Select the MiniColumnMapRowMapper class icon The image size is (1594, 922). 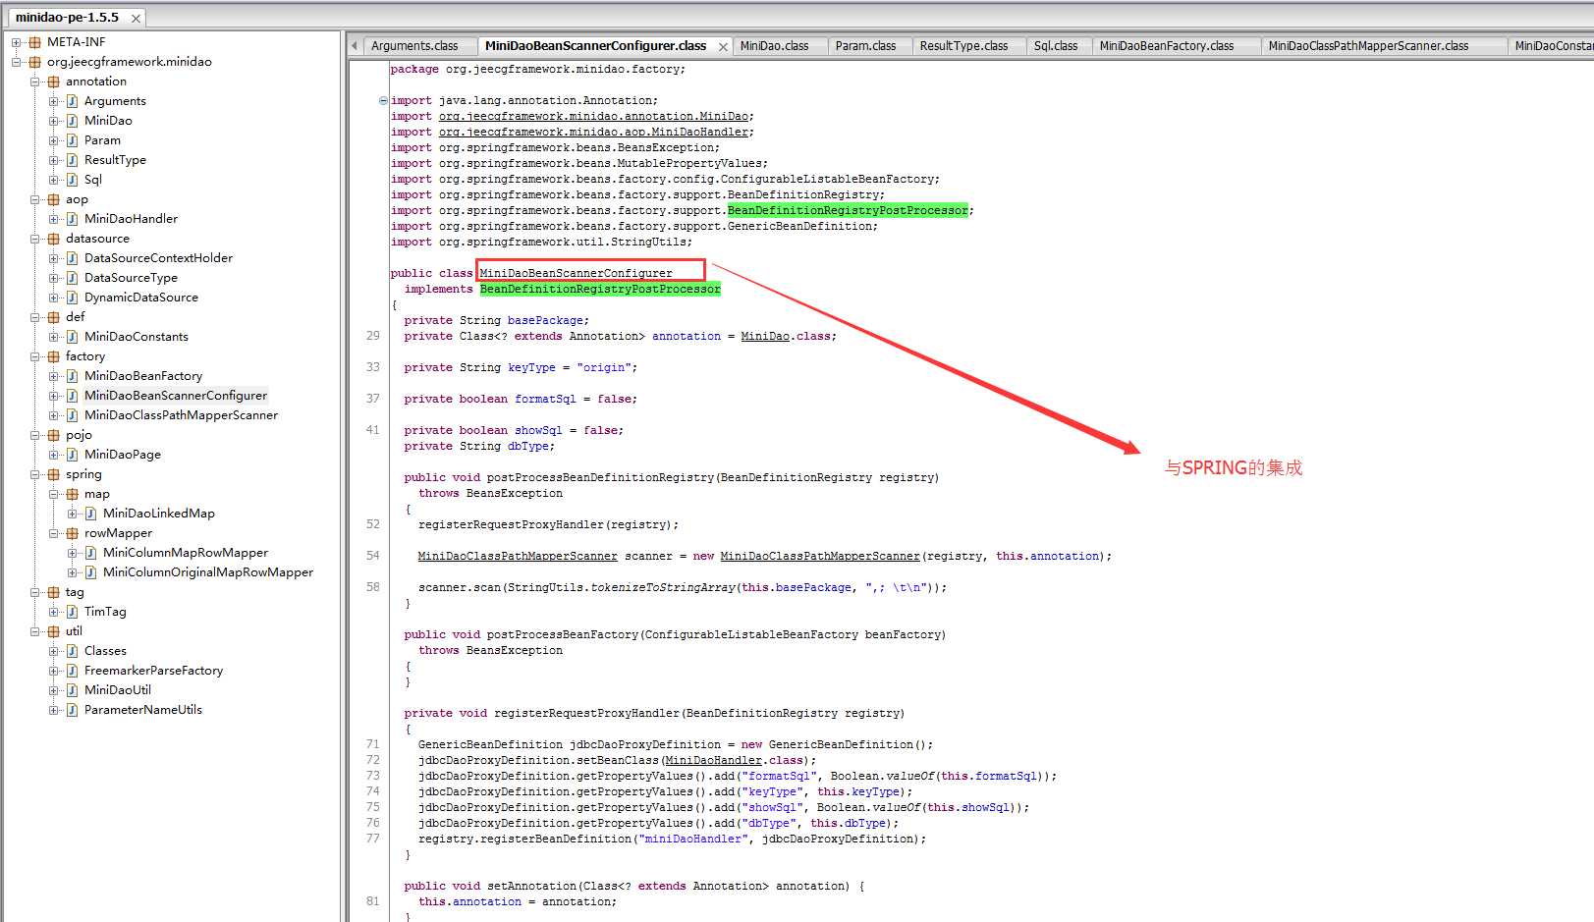(90, 553)
